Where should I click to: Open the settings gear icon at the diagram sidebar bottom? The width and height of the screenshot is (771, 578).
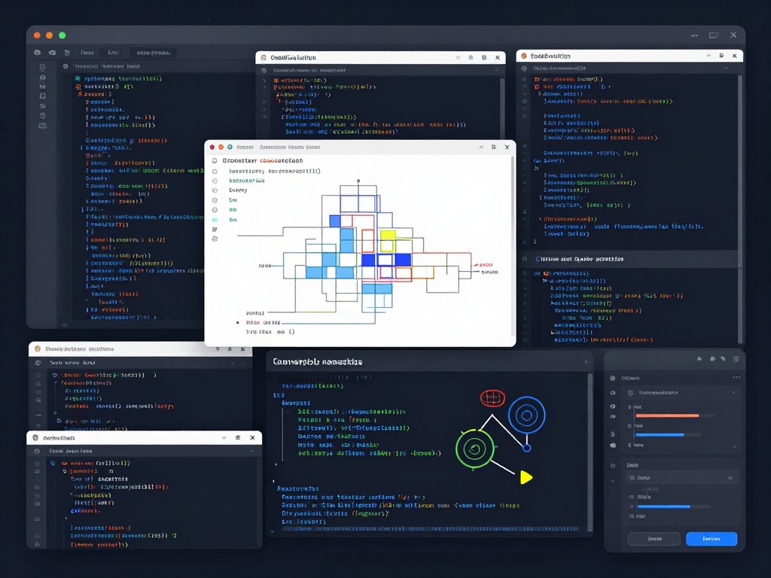pyautogui.click(x=215, y=239)
